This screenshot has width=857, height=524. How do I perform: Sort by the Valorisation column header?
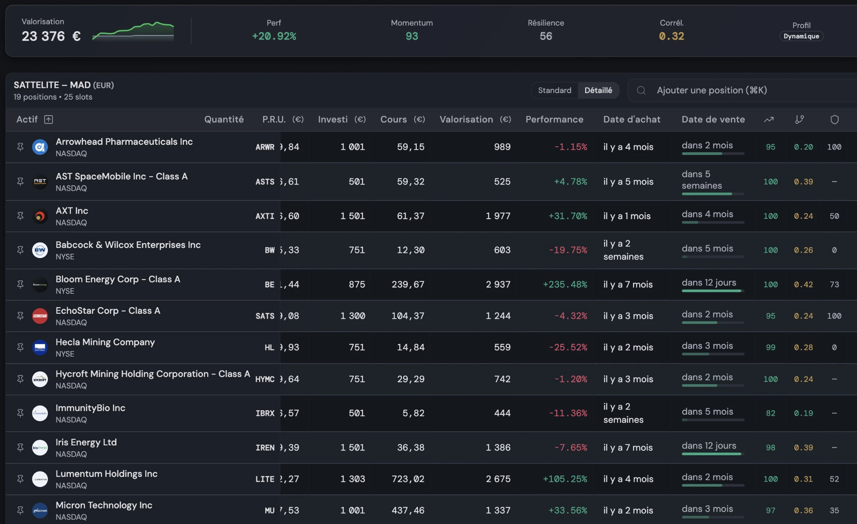point(475,120)
